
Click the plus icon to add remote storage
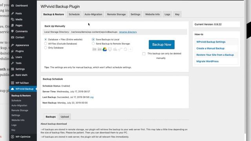131,49
